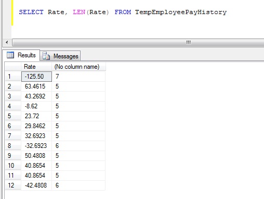Click the -32.6923 Rate cell
The width and height of the screenshot is (264, 199).
(x=36, y=146)
